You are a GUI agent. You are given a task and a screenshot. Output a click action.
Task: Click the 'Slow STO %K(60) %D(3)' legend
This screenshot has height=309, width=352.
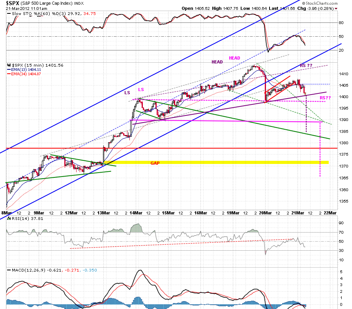point(39,13)
